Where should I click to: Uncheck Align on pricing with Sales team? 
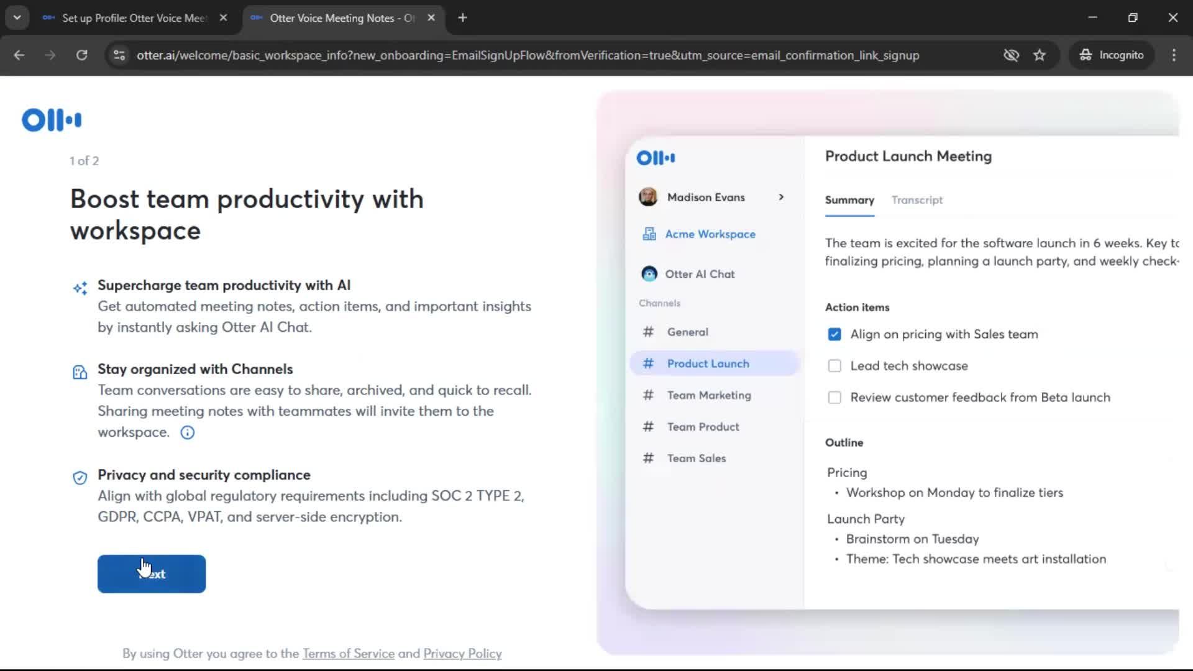click(x=834, y=334)
